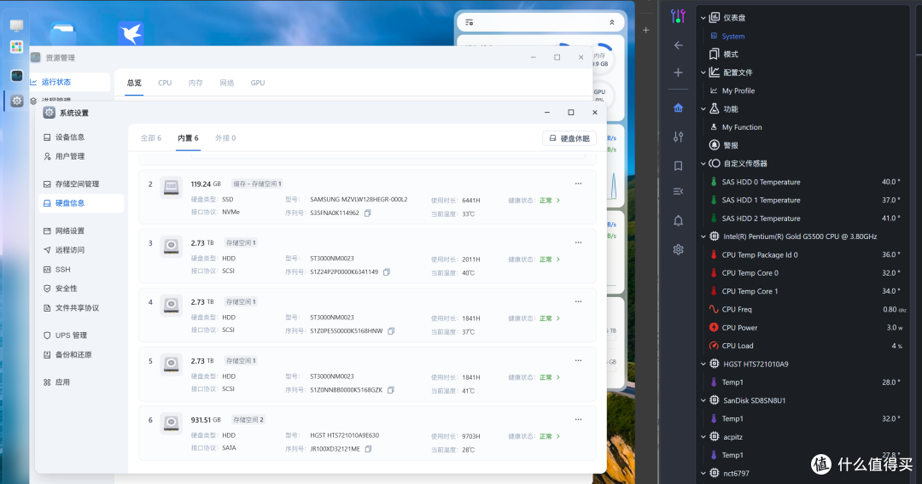This screenshot has height=484, width=922.
Task: Click the back arrow icon in dark sidebar
Action: 678,45
